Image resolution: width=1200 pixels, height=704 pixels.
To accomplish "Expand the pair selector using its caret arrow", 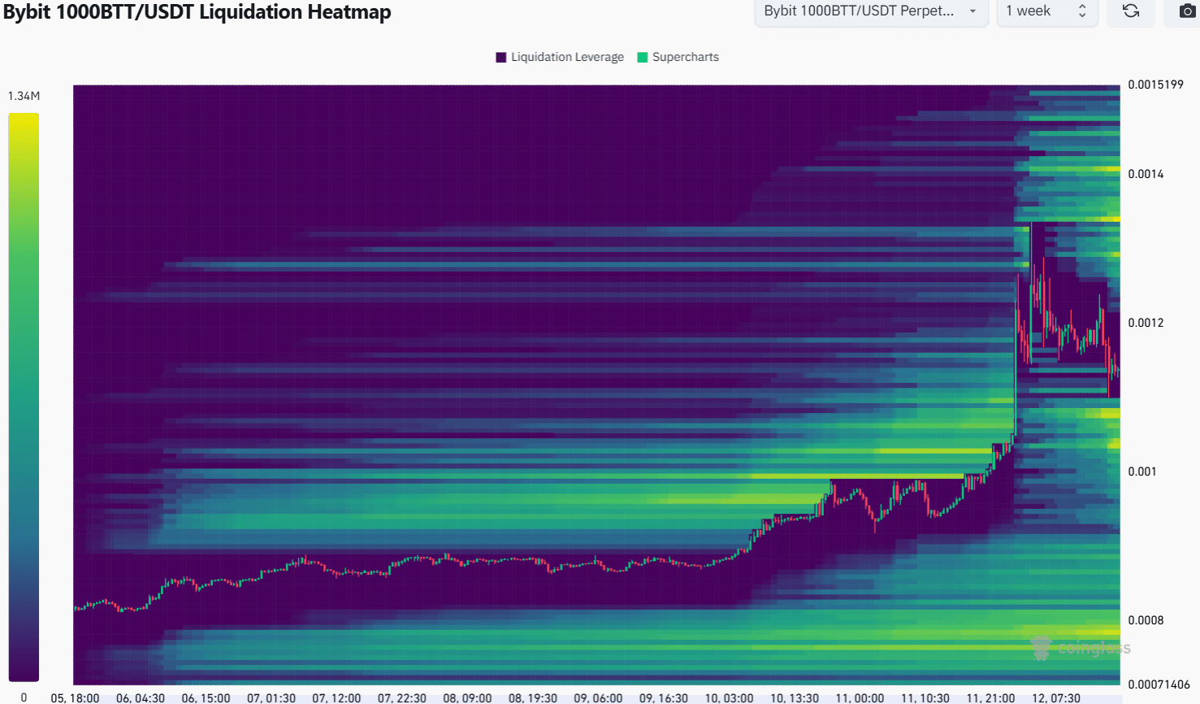I will tap(973, 11).
